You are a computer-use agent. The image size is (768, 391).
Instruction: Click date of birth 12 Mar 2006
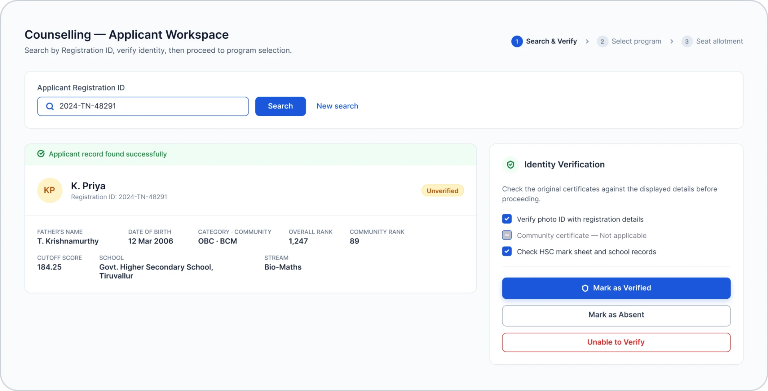(x=150, y=241)
